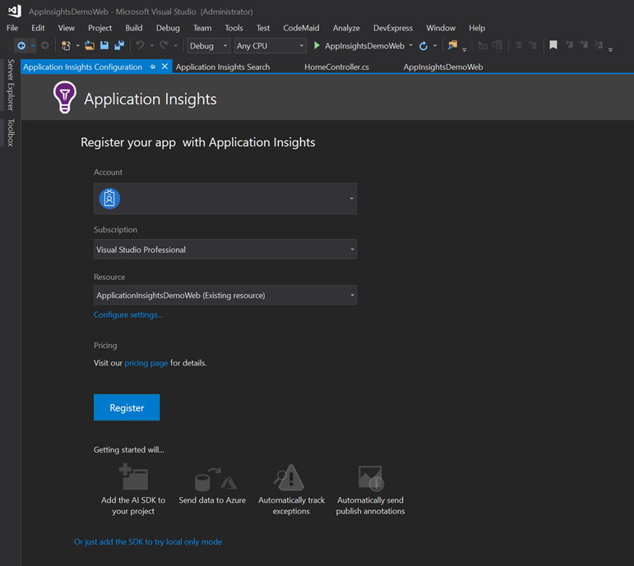Open the Account dropdown
Image resolution: width=634 pixels, height=566 pixels.
[x=225, y=199]
